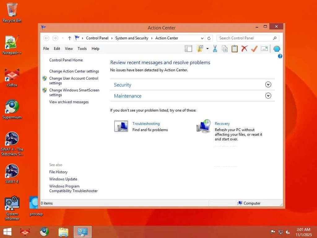Viewport: 317px width, 238px height.
Task: Open the Tools menu
Action: pyautogui.click(x=82, y=49)
